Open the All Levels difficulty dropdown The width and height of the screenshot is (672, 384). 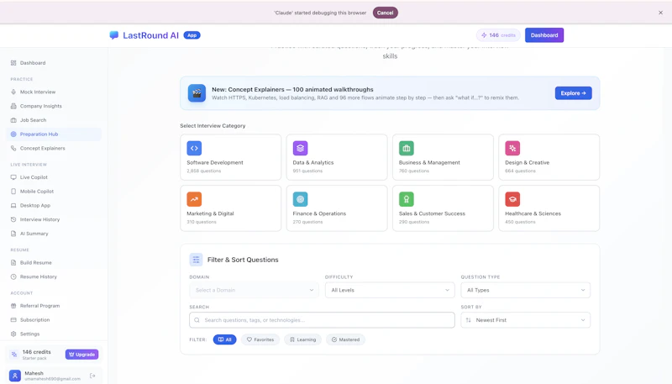pyautogui.click(x=390, y=290)
